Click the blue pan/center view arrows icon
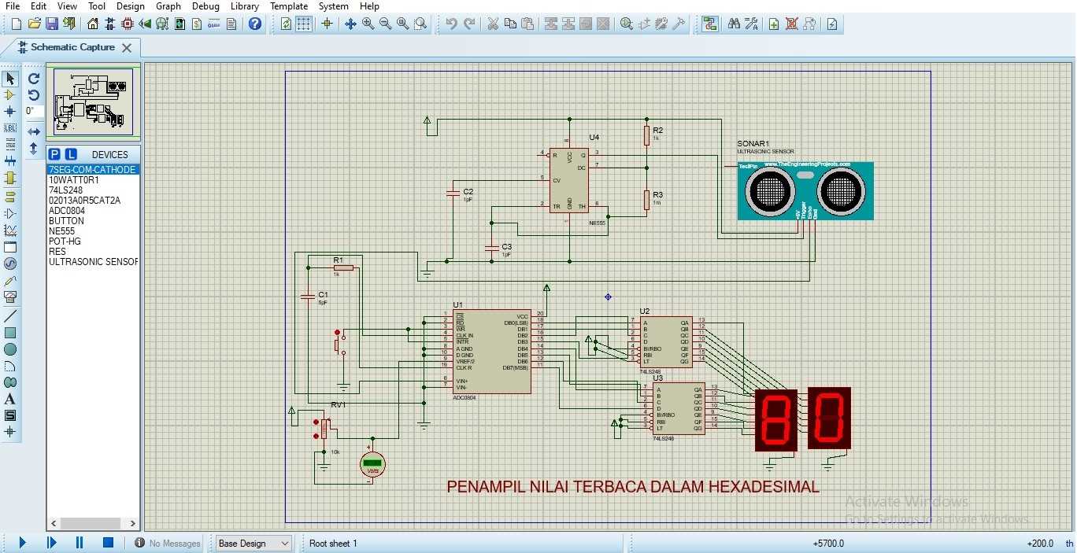This screenshot has height=553, width=1077. coord(351,24)
